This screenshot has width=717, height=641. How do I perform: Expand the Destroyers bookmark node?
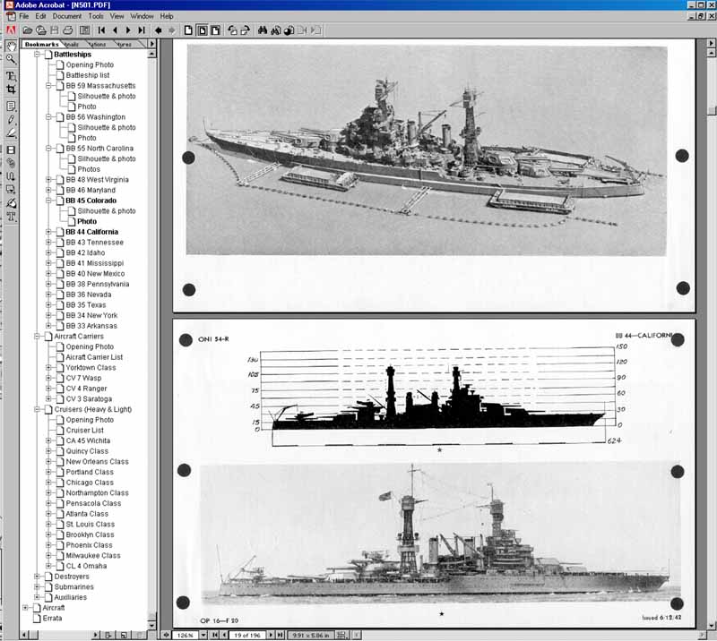click(x=37, y=577)
